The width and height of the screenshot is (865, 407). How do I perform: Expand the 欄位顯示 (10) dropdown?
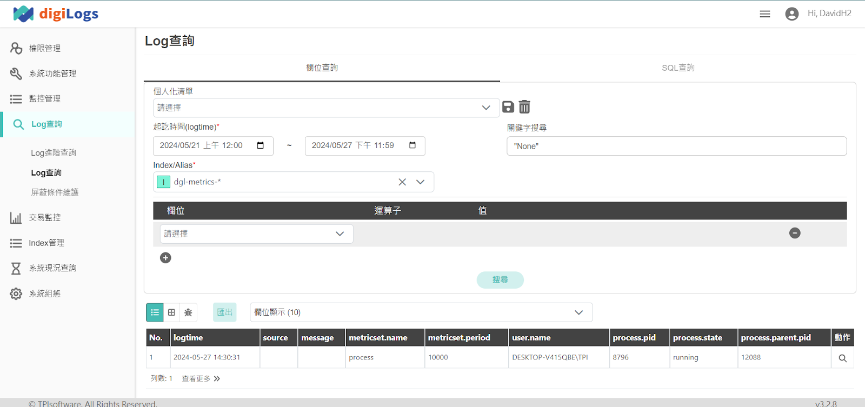pos(421,312)
